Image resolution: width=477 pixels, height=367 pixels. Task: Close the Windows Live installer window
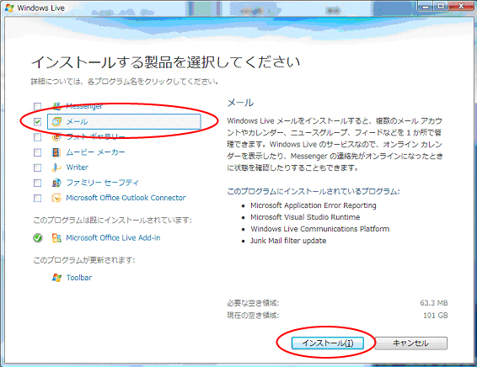coord(461,6)
